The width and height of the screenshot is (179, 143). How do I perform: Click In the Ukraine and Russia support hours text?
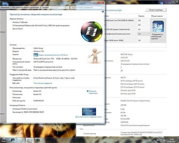[54, 78]
